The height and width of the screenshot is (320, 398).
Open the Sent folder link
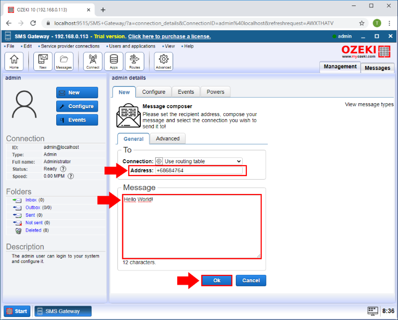pyautogui.click(x=30, y=215)
